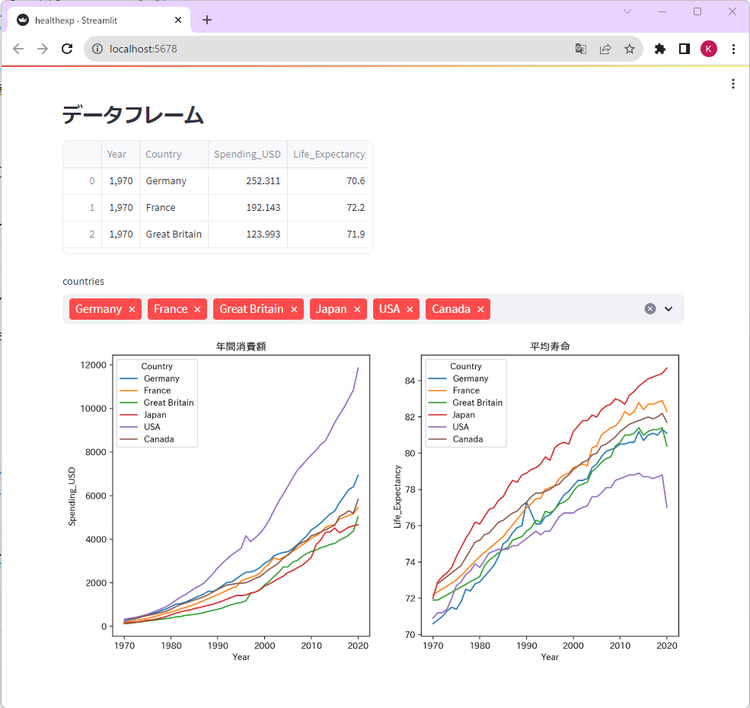Image resolution: width=750 pixels, height=708 pixels.
Task: Remove Canada from countries
Action: (x=480, y=310)
